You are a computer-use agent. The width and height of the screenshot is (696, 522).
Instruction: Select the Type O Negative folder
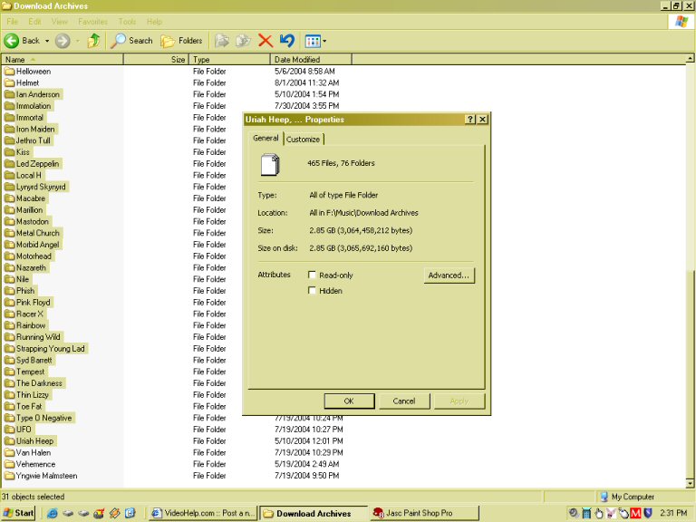pyautogui.click(x=39, y=417)
